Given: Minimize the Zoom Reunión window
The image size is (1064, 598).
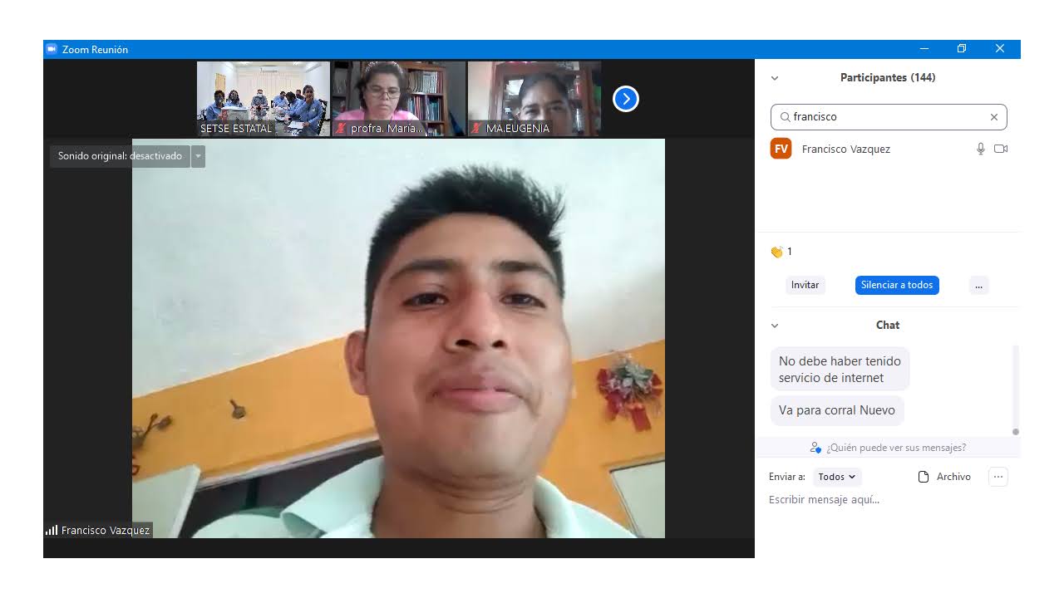Looking at the screenshot, I should [x=924, y=49].
